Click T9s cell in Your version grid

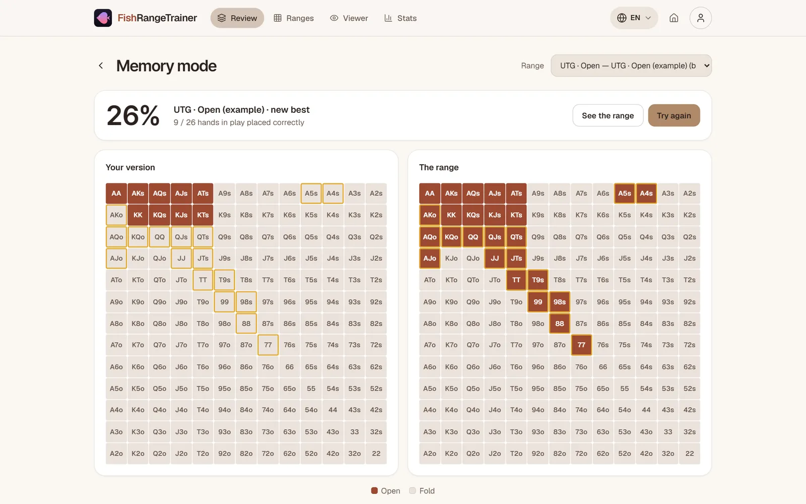[x=225, y=280]
